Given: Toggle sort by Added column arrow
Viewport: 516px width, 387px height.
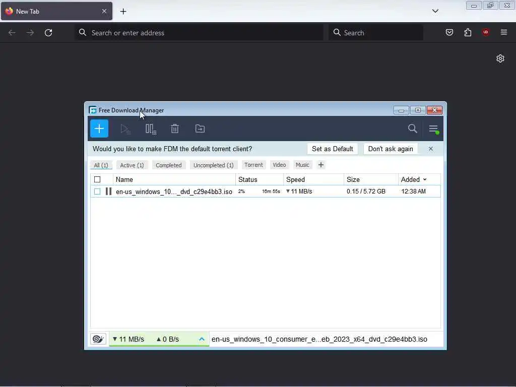Looking at the screenshot, I should (425, 179).
